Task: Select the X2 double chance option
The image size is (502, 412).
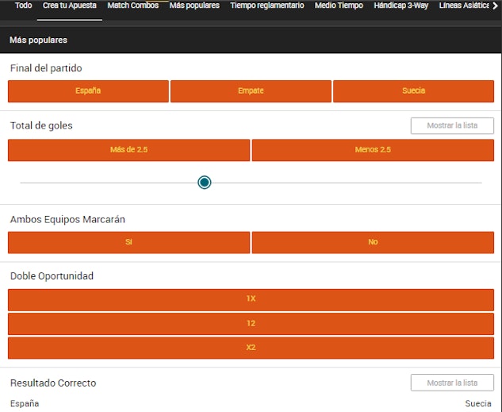Action: click(x=251, y=348)
